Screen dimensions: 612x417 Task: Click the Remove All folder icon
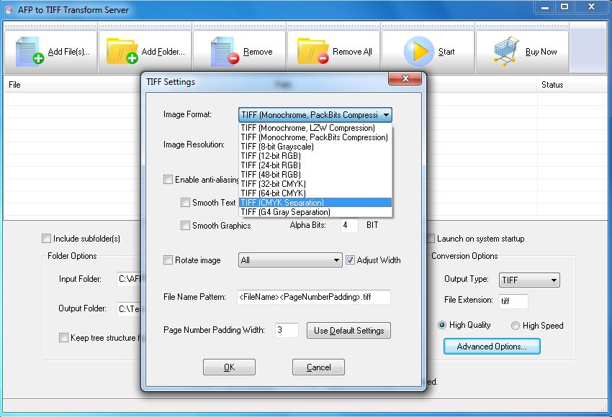click(313, 50)
